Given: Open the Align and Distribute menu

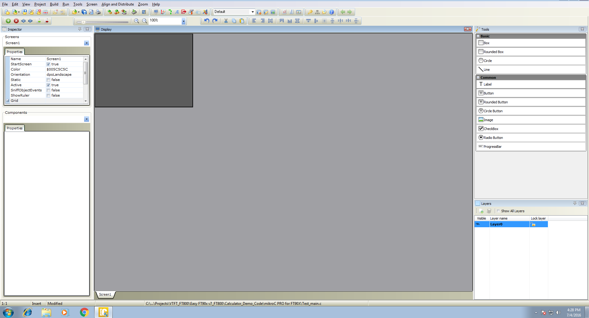Looking at the screenshot, I should pyautogui.click(x=118, y=4).
